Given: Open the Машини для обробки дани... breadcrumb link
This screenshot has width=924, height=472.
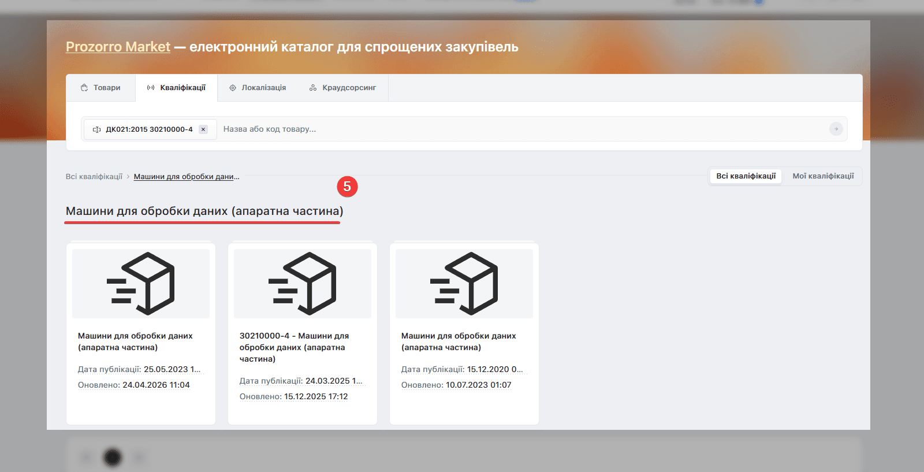Looking at the screenshot, I should coord(187,177).
